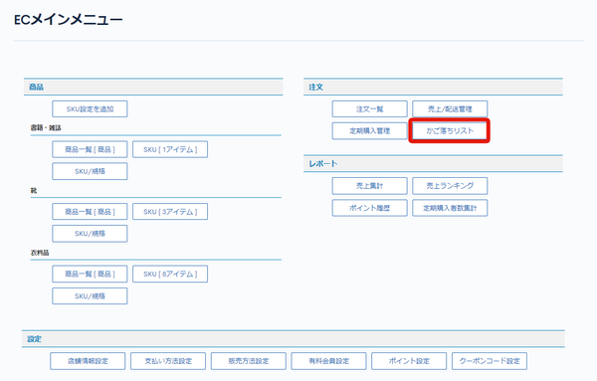Image resolution: width=597 pixels, height=381 pixels.
Task: Open 定期購入管理
Action: (370, 131)
